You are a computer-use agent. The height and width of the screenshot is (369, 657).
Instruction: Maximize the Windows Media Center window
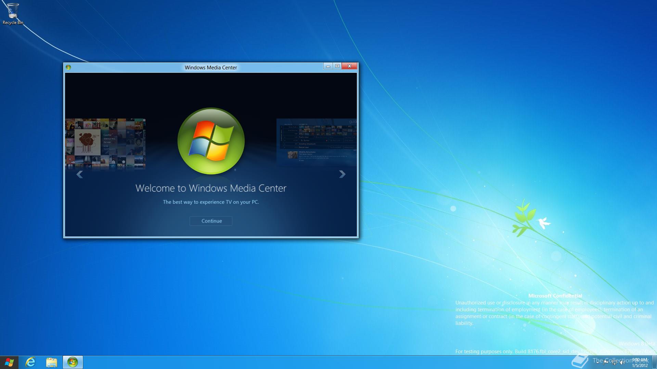click(x=337, y=66)
